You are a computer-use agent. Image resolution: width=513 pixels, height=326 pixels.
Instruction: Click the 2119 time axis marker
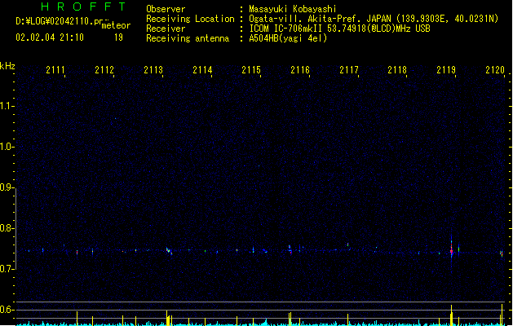tap(446, 70)
